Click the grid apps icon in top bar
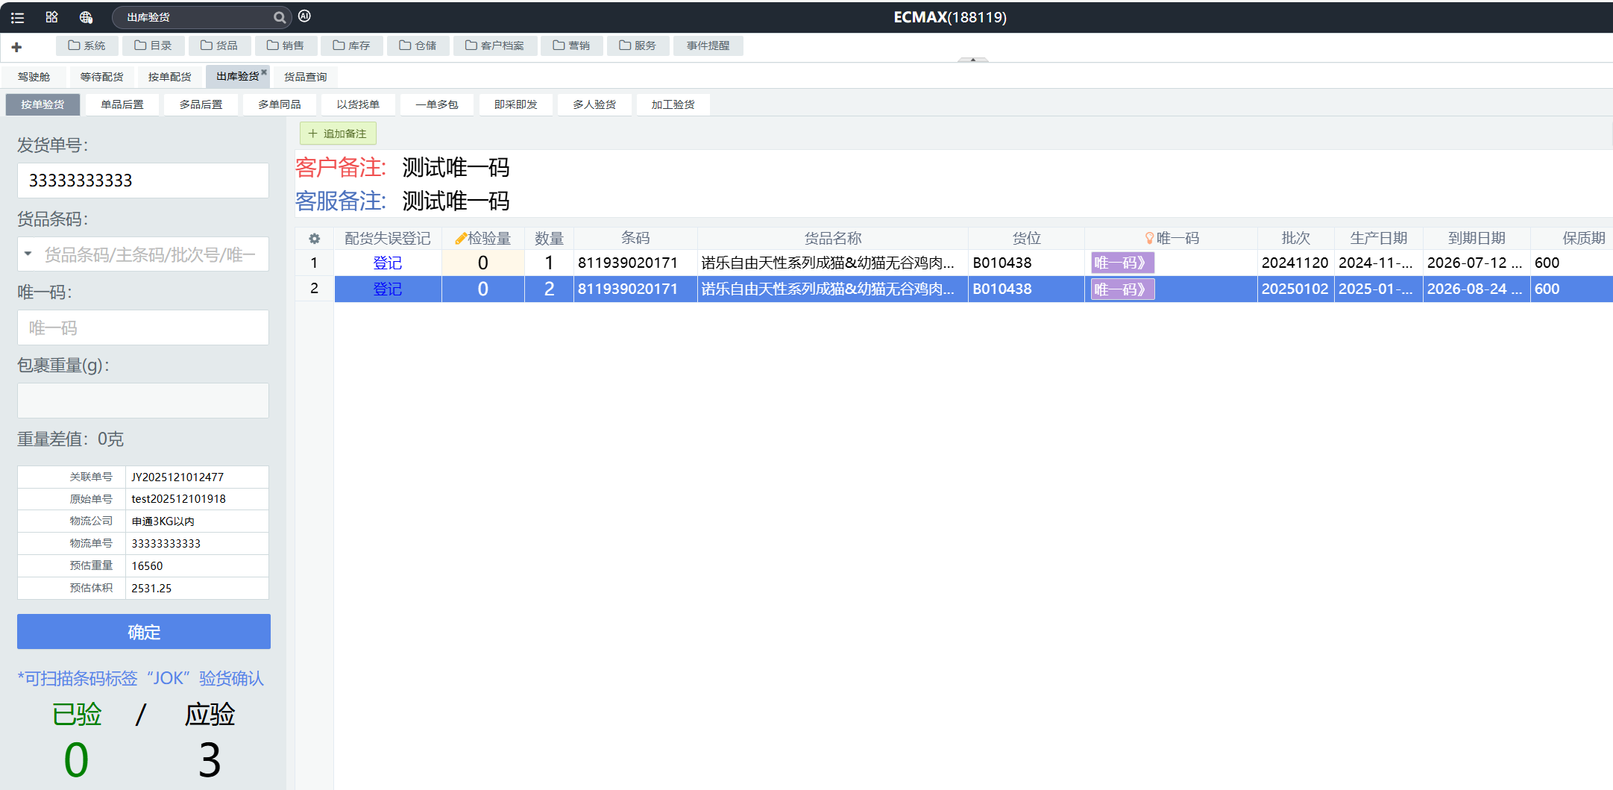The image size is (1613, 790). (51, 17)
